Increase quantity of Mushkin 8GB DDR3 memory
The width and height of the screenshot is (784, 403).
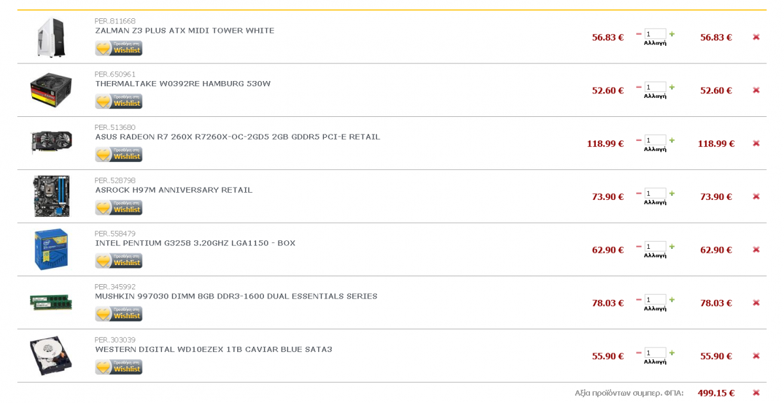672,300
